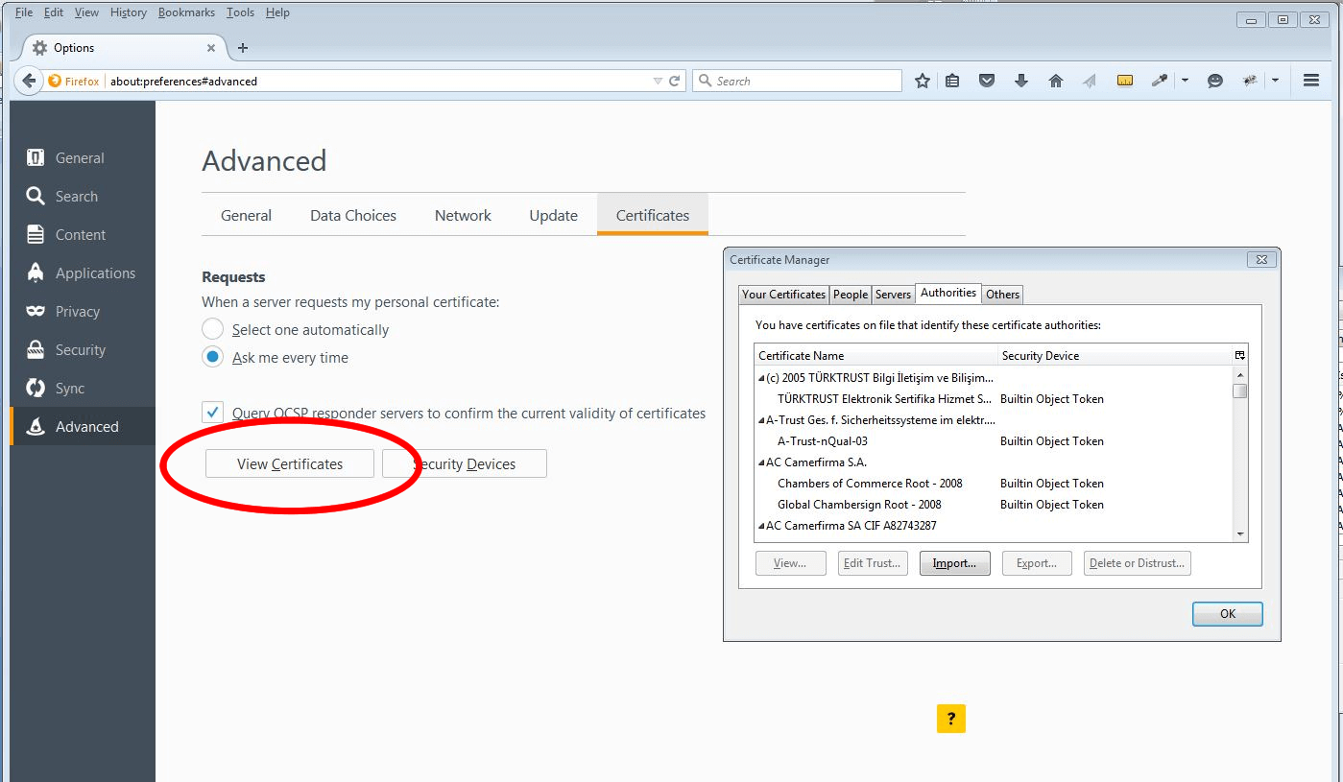Open the History menu
Viewport: 1343px width, 782px height.
click(x=129, y=12)
